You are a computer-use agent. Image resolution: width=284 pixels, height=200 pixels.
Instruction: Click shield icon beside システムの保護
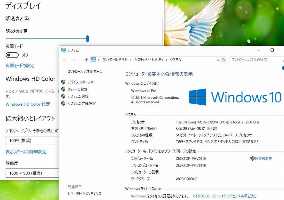[x=63, y=96]
